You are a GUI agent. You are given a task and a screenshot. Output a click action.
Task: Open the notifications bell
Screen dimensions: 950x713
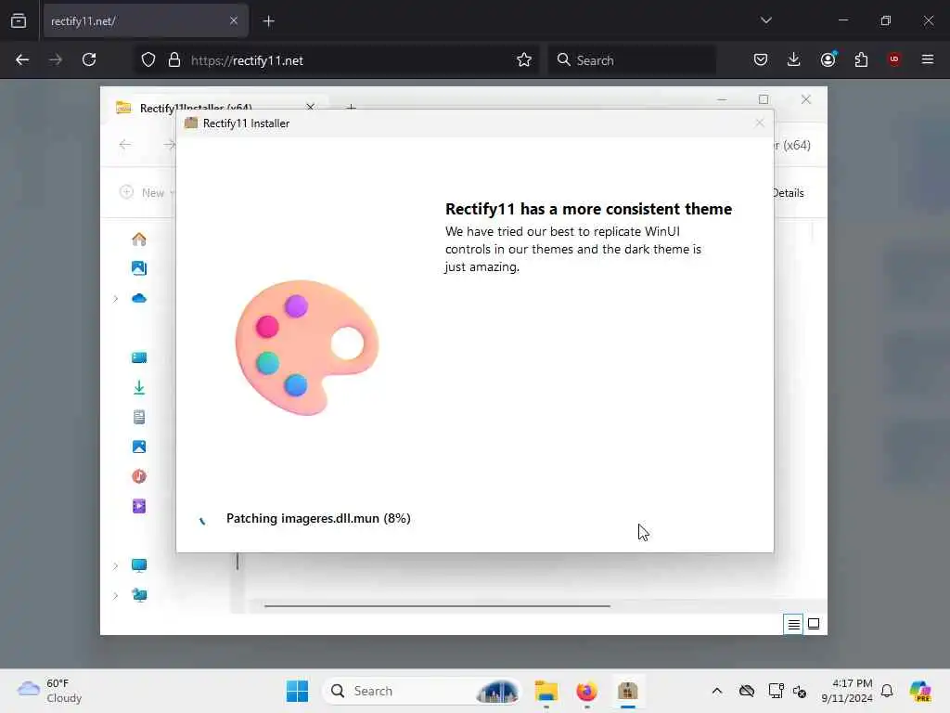(887, 691)
